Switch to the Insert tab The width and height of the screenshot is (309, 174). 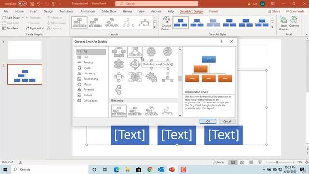[33, 11]
